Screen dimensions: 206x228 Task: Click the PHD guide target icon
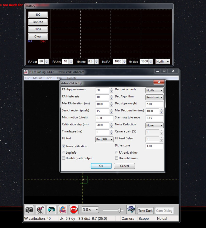(x=63, y=210)
